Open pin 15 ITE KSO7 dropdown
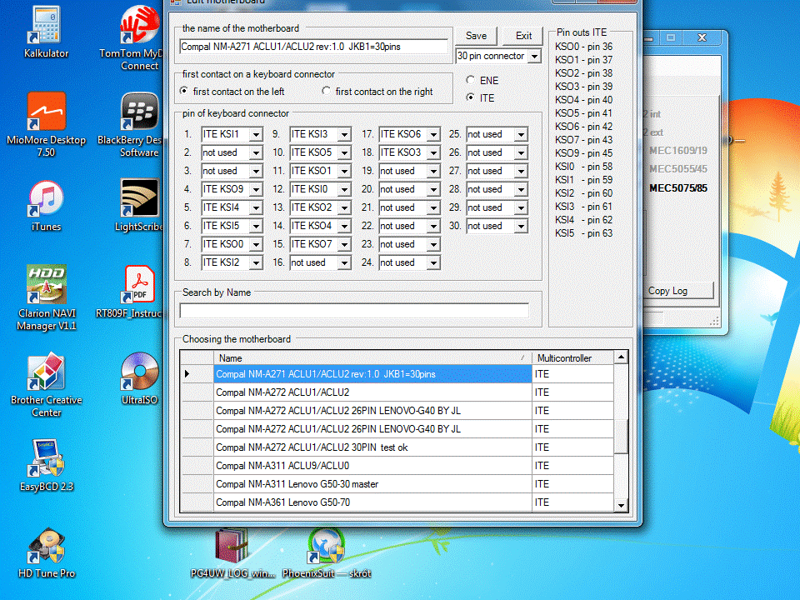This screenshot has width=800, height=600. click(344, 244)
